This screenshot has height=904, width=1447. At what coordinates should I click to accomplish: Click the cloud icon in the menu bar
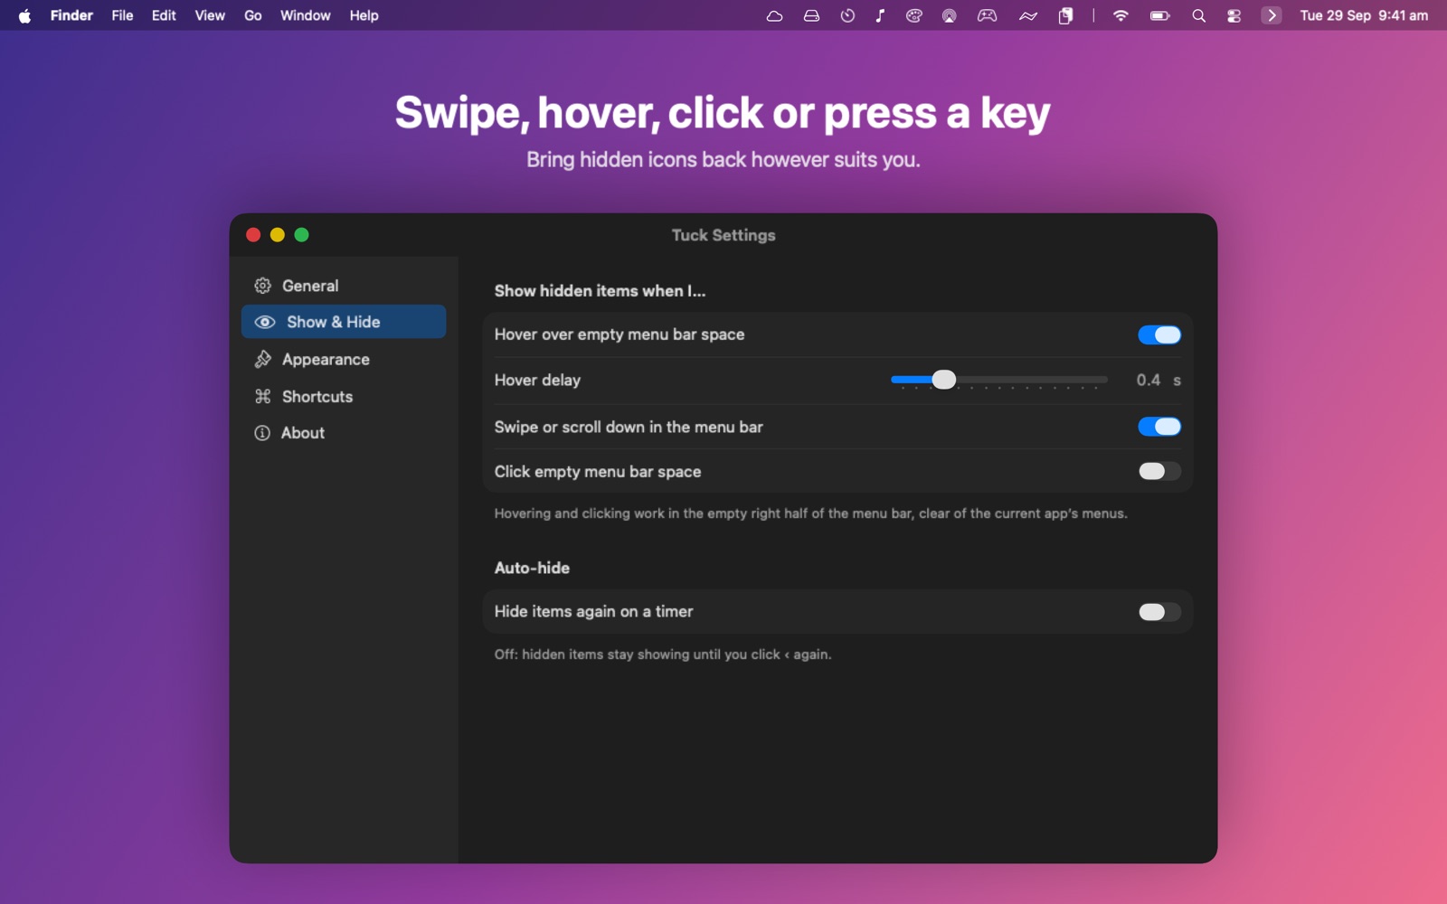coord(774,15)
